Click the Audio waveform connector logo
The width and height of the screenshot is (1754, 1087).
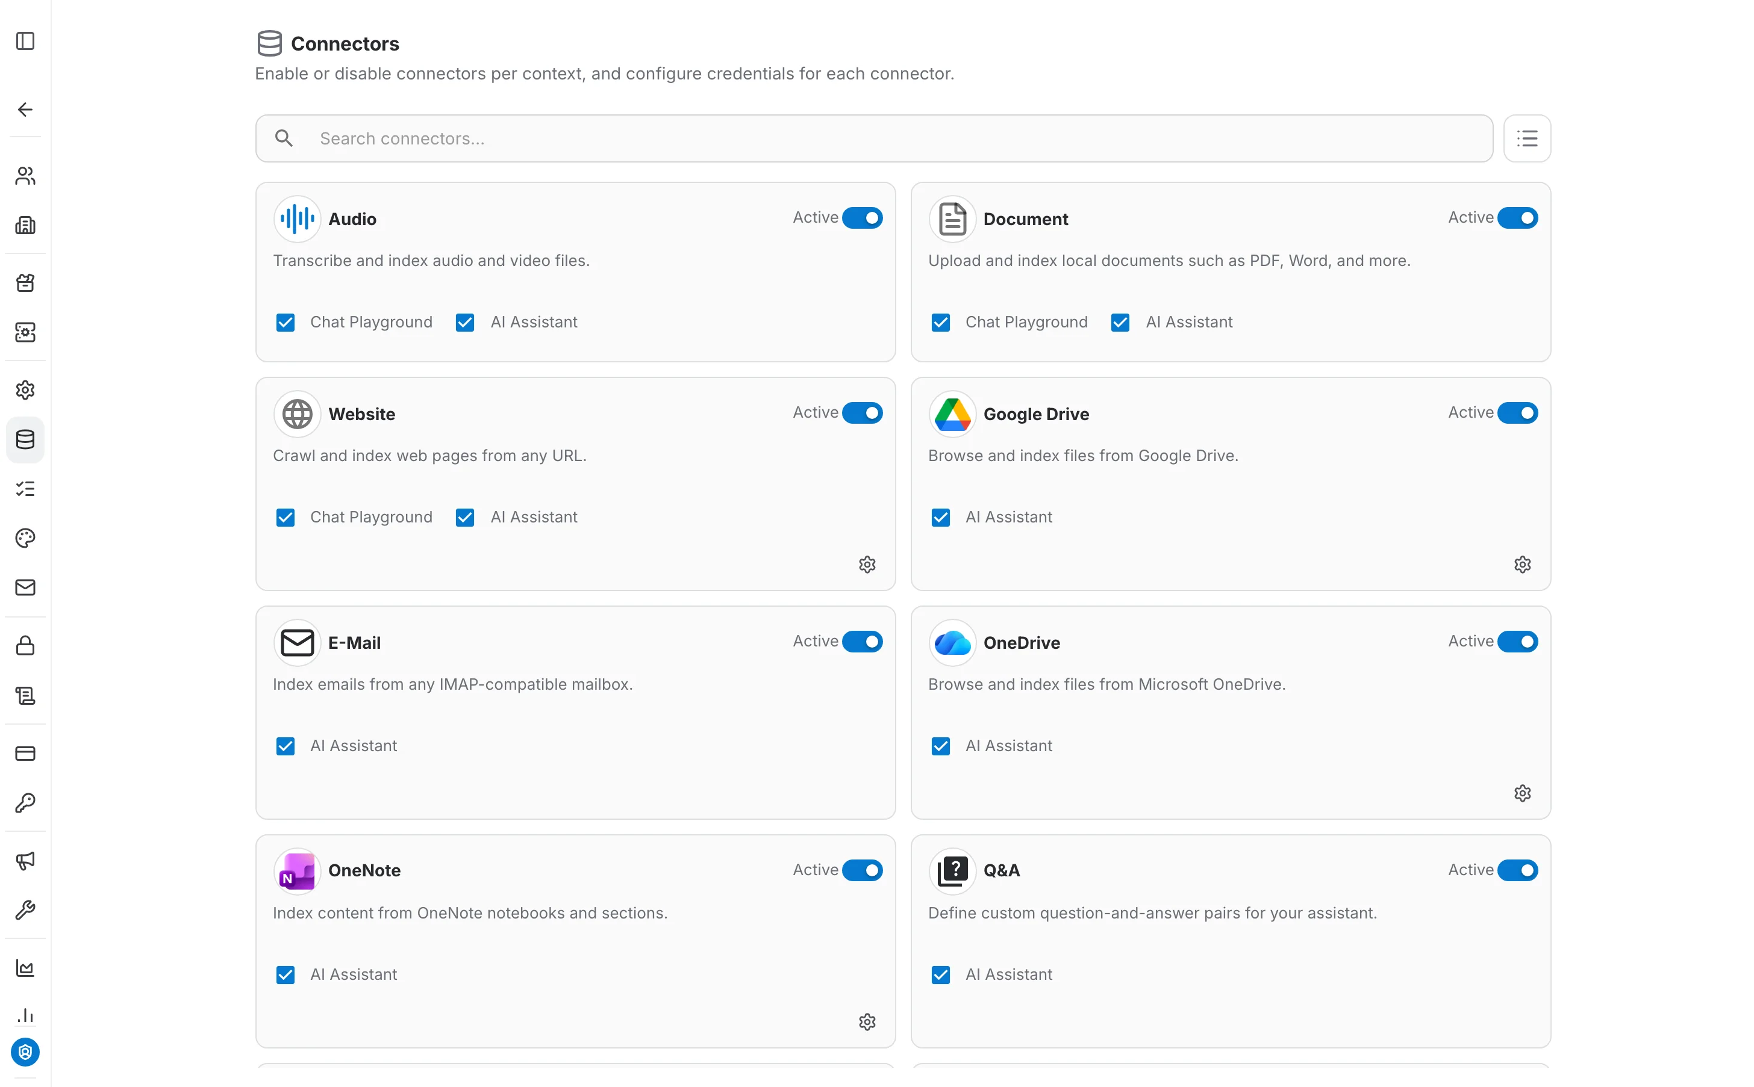click(297, 218)
